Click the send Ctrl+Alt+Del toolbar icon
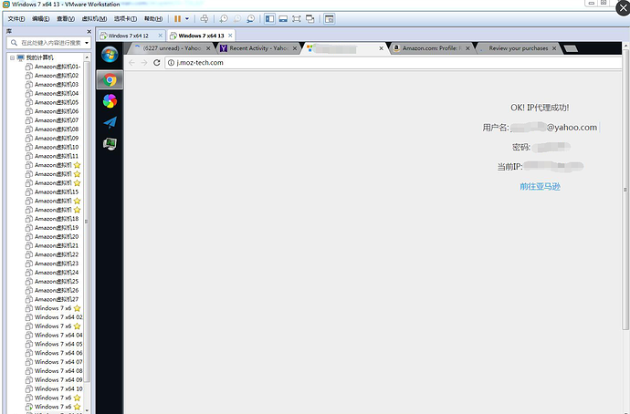Screen dimensions: 630x414 [x=205, y=18]
